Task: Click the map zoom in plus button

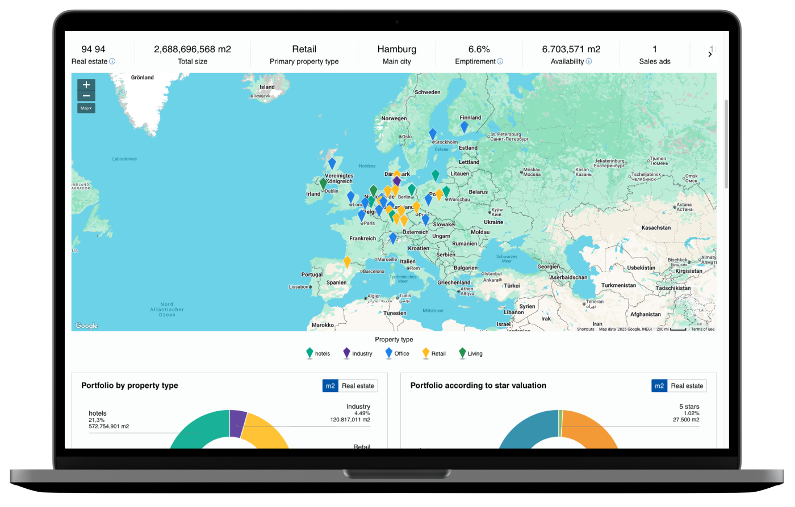Action: (86, 85)
